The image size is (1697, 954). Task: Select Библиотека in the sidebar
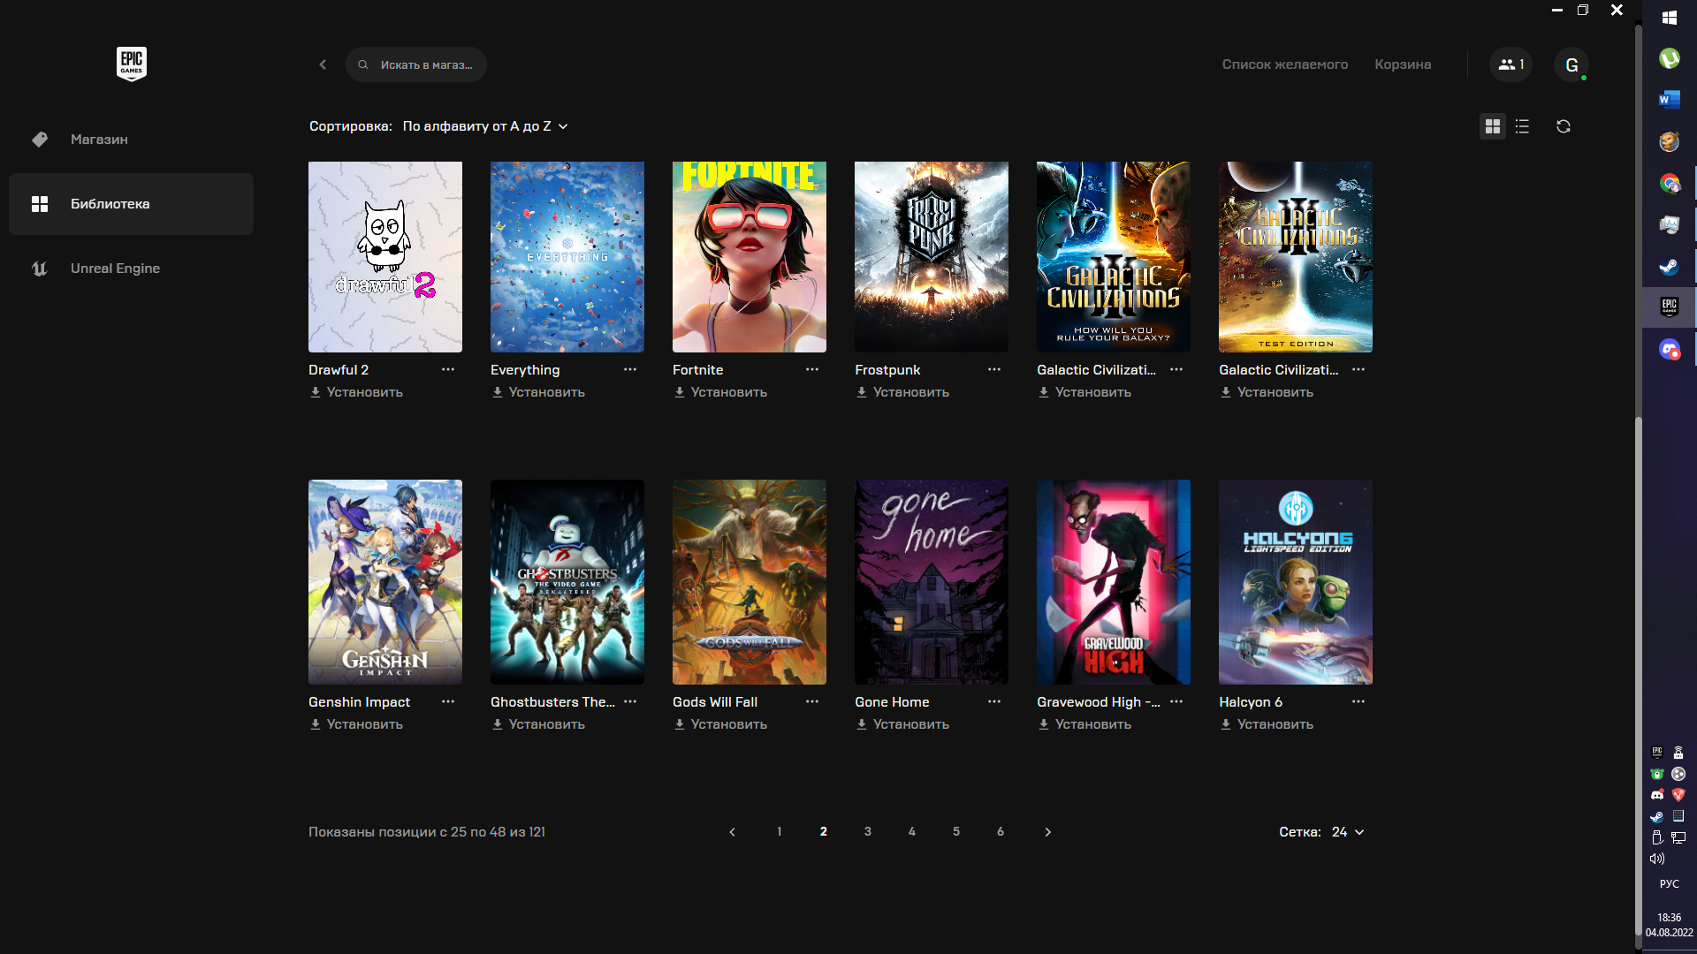[x=131, y=204]
